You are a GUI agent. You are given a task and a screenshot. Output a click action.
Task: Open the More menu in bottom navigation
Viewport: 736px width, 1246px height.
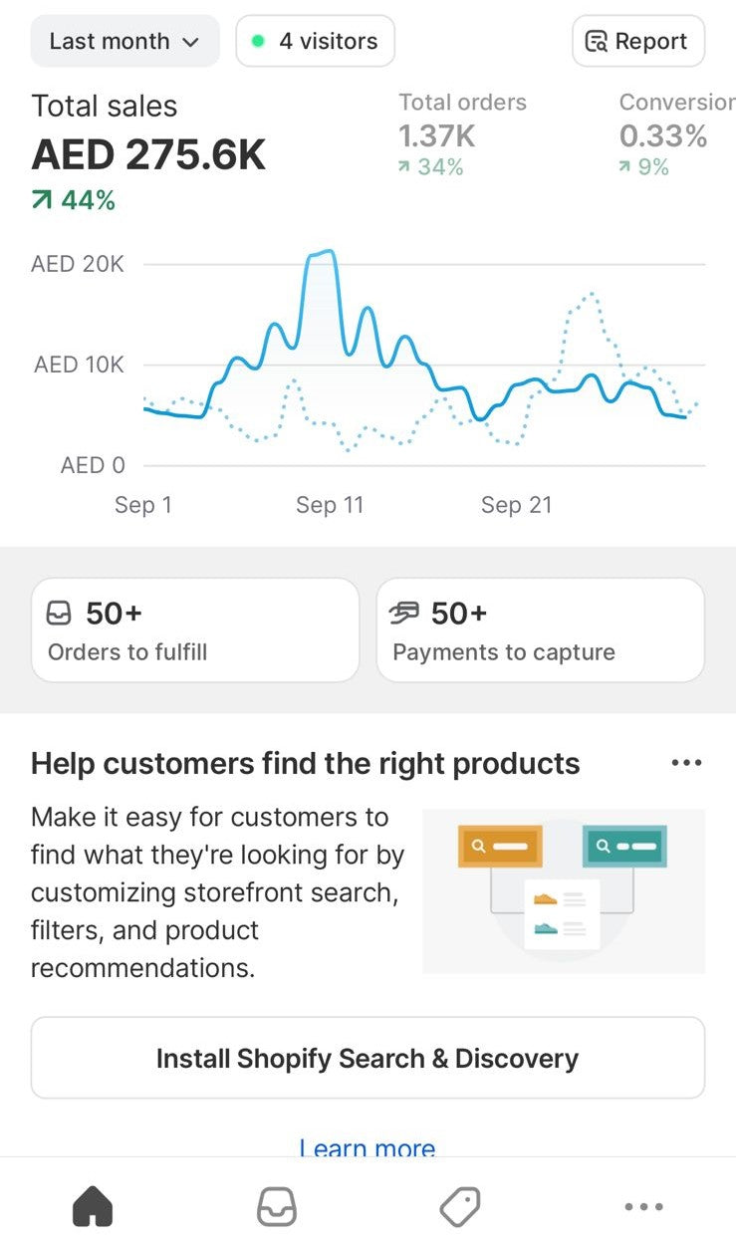pyautogui.click(x=643, y=1206)
